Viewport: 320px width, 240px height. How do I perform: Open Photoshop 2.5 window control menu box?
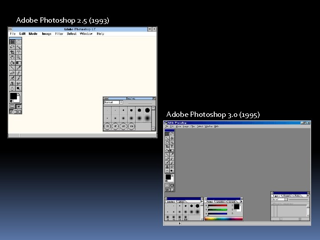click(x=10, y=29)
